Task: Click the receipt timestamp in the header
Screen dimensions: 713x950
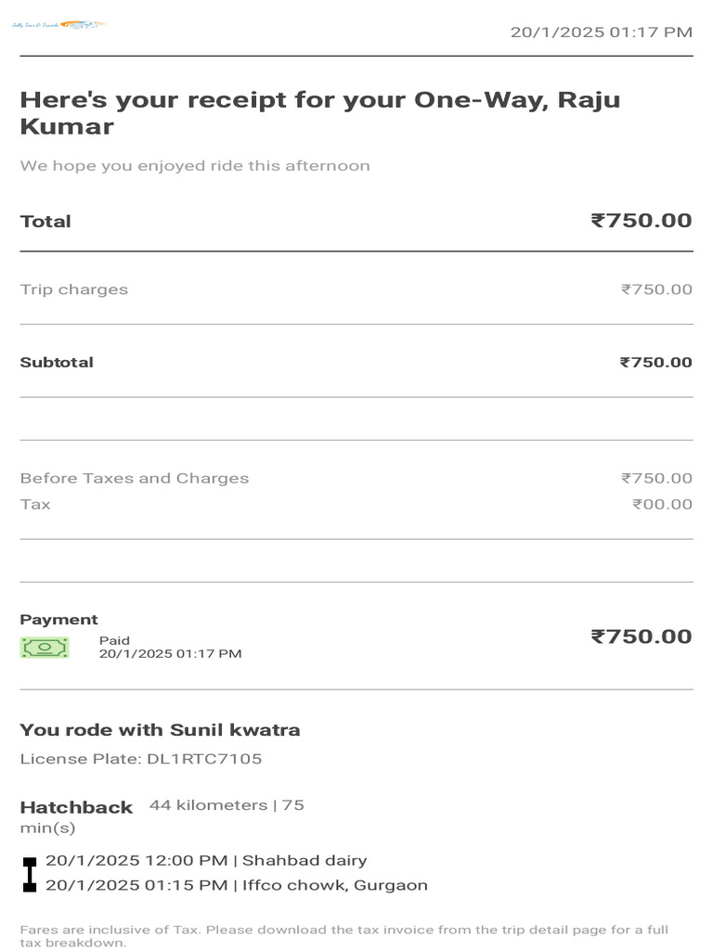Action: point(601,32)
